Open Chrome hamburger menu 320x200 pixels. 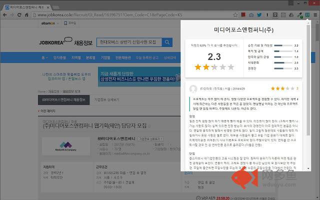point(315,15)
